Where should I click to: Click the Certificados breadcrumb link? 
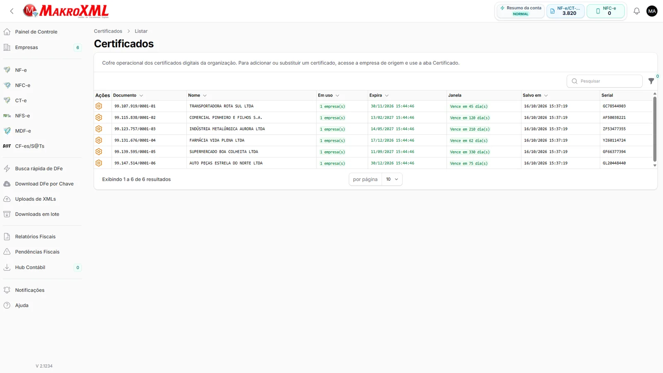point(108,31)
